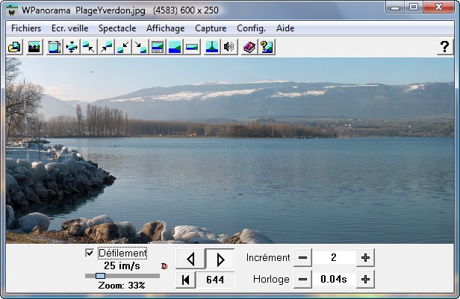The image size is (460, 299).
Task: Click the screensaver picture icon with dark mountains
Action: tap(34, 47)
